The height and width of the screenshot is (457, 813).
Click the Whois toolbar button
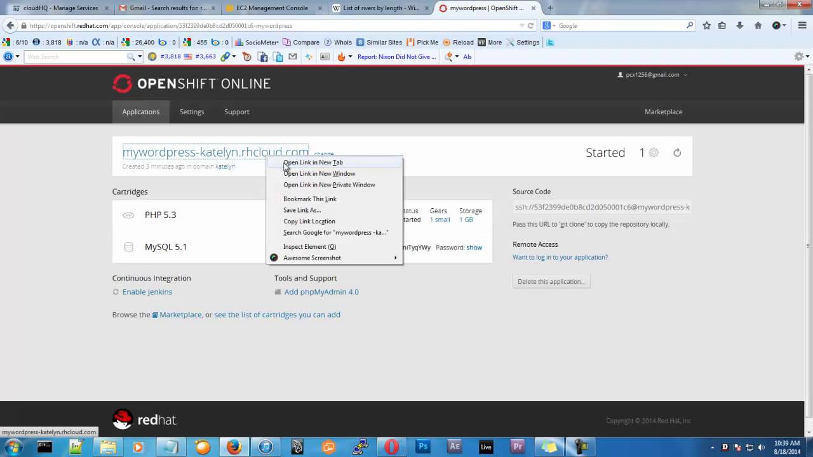click(338, 43)
